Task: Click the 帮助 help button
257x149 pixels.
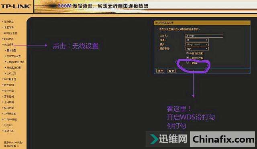Action: (x=171, y=71)
